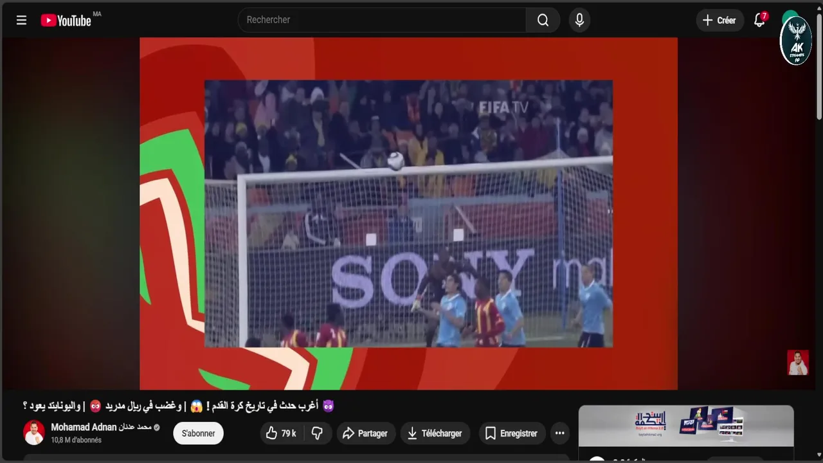Subscribe with the S'abonner button
The image size is (823, 463).
pos(198,433)
